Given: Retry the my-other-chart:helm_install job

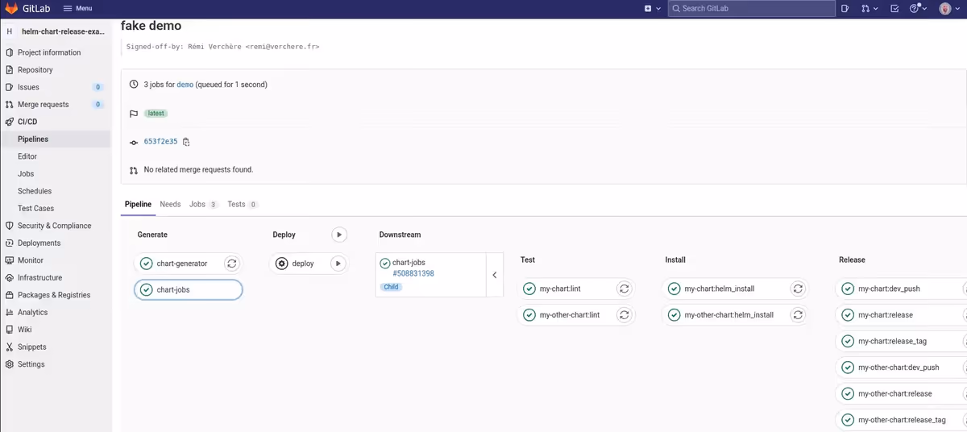Looking at the screenshot, I should [x=798, y=315].
